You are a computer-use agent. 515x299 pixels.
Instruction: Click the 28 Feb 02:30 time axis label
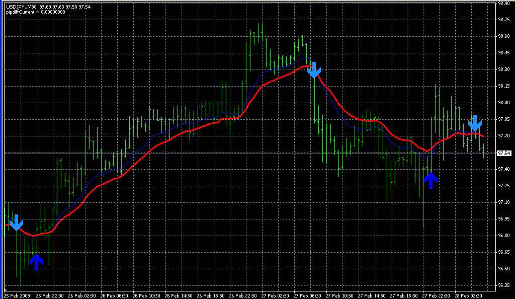(x=468, y=295)
